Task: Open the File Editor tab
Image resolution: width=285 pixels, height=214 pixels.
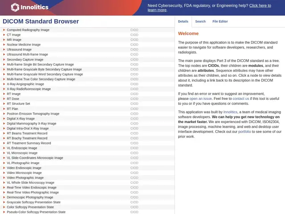Action: pos(220,21)
